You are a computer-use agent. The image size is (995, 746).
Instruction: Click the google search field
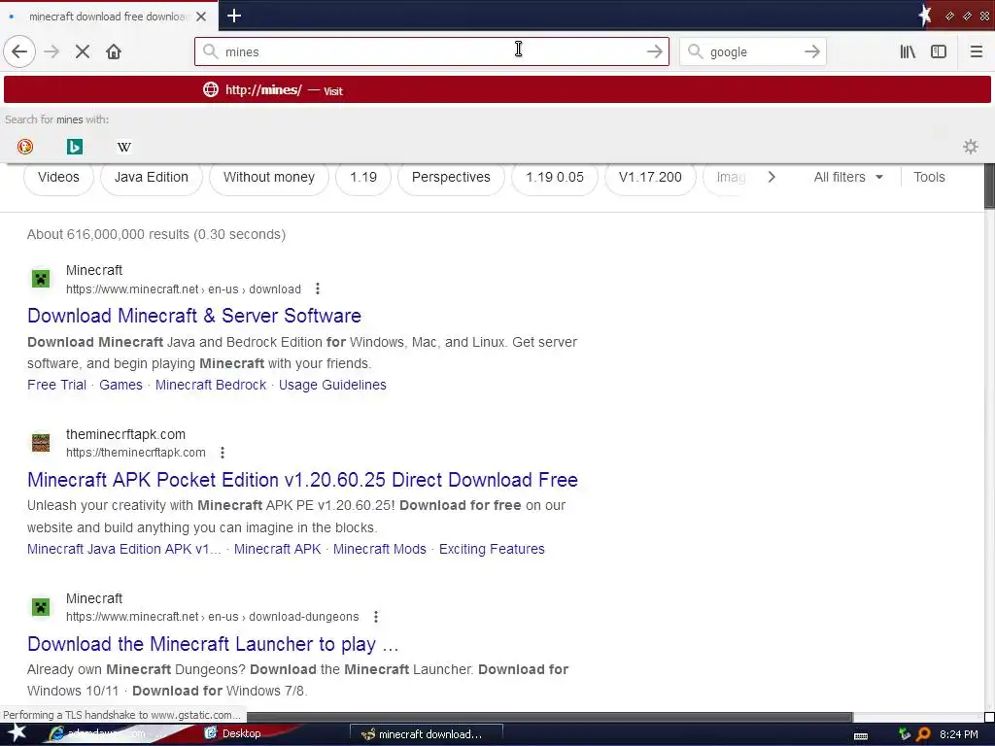pos(753,52)
